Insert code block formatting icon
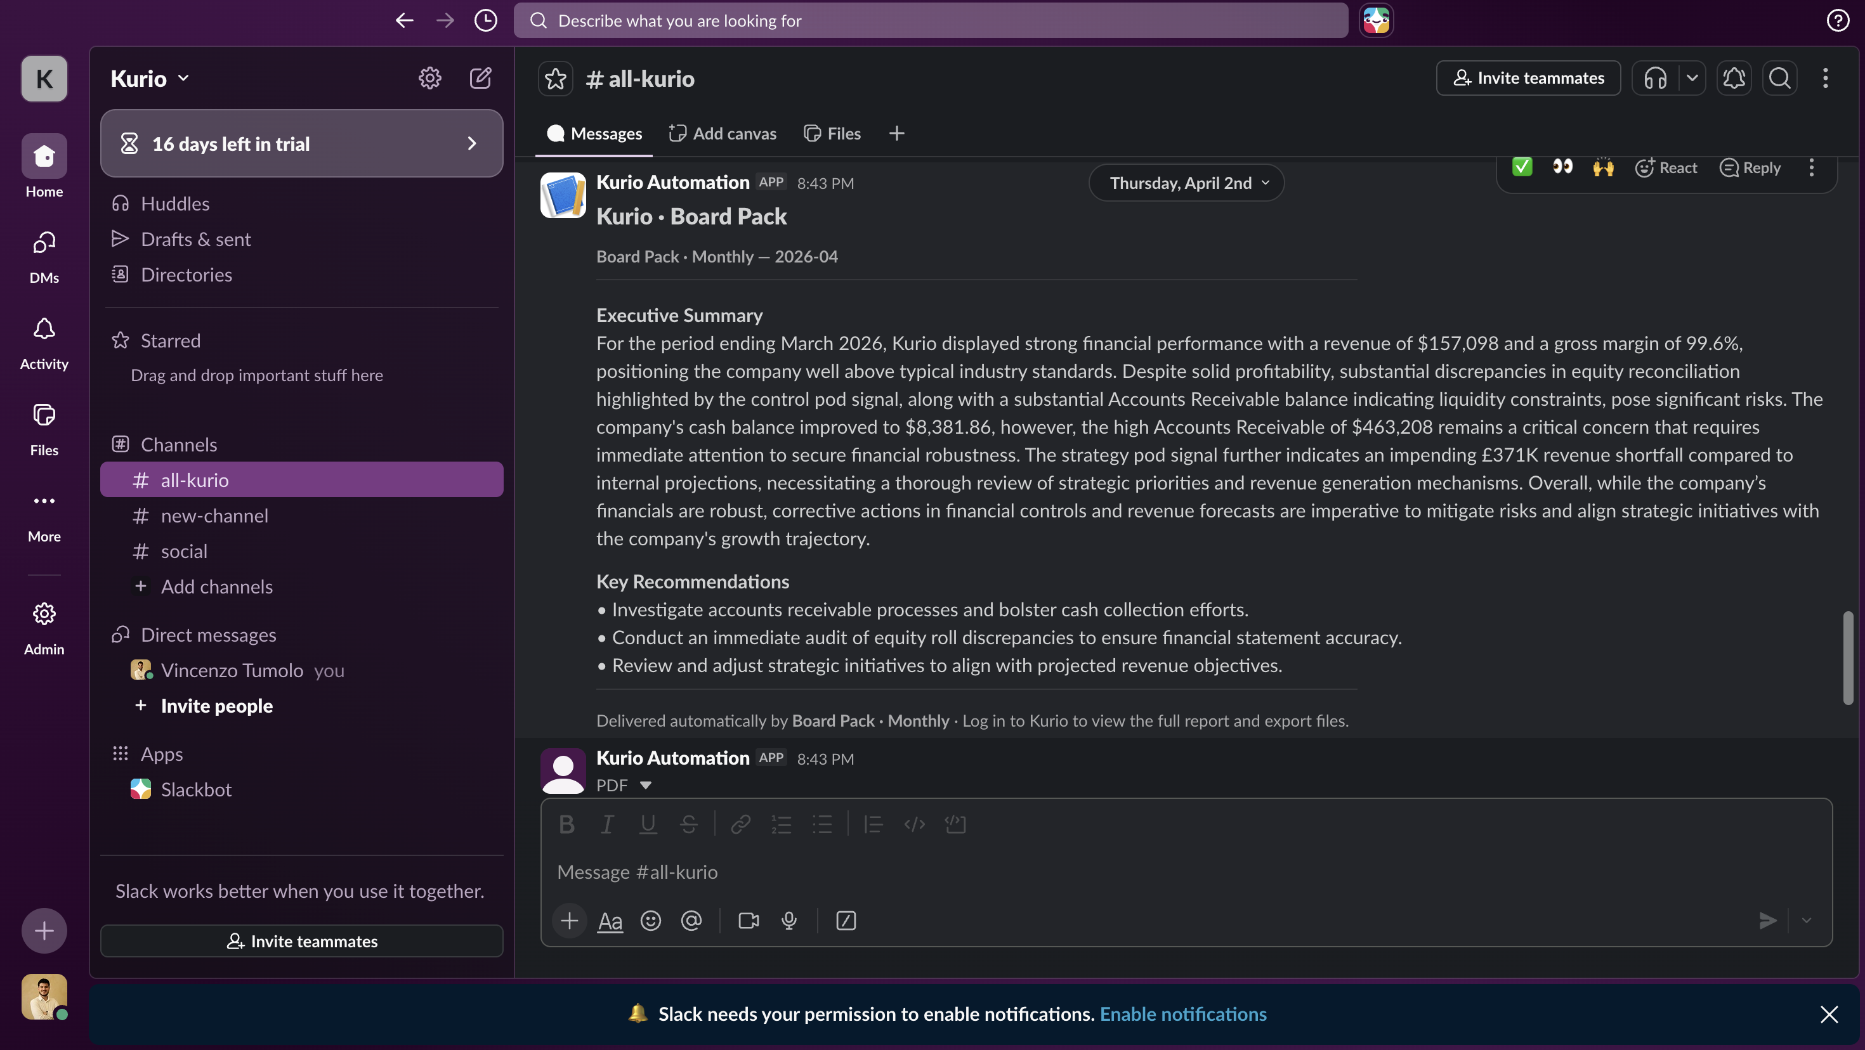Image resolution: width=1865 pixels, height=1050 pixels. (955, 824)
